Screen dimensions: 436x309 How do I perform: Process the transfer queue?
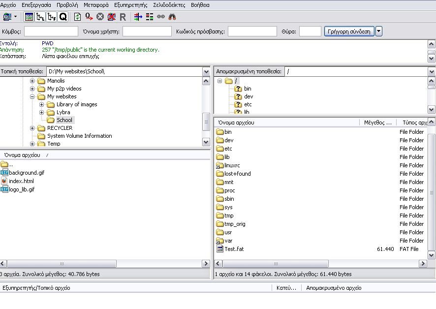pos(89,17)
